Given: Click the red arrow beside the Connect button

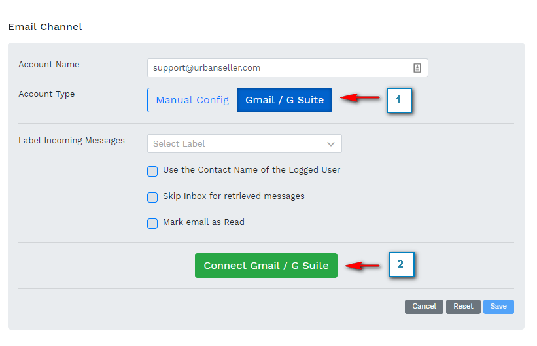Looking at the screenshot, I should [362, 266].
